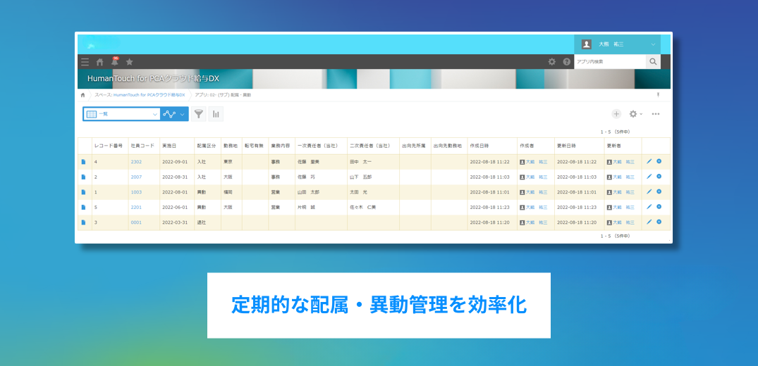Click the アプリ内検索 search field
The width and height of the screenshot is (758, 366).
610,62
